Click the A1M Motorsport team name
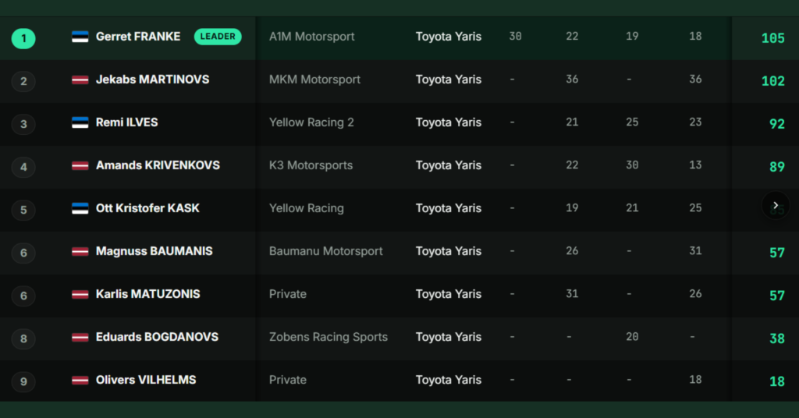Viewport: 799px width, 418px height. pos(312,37)
